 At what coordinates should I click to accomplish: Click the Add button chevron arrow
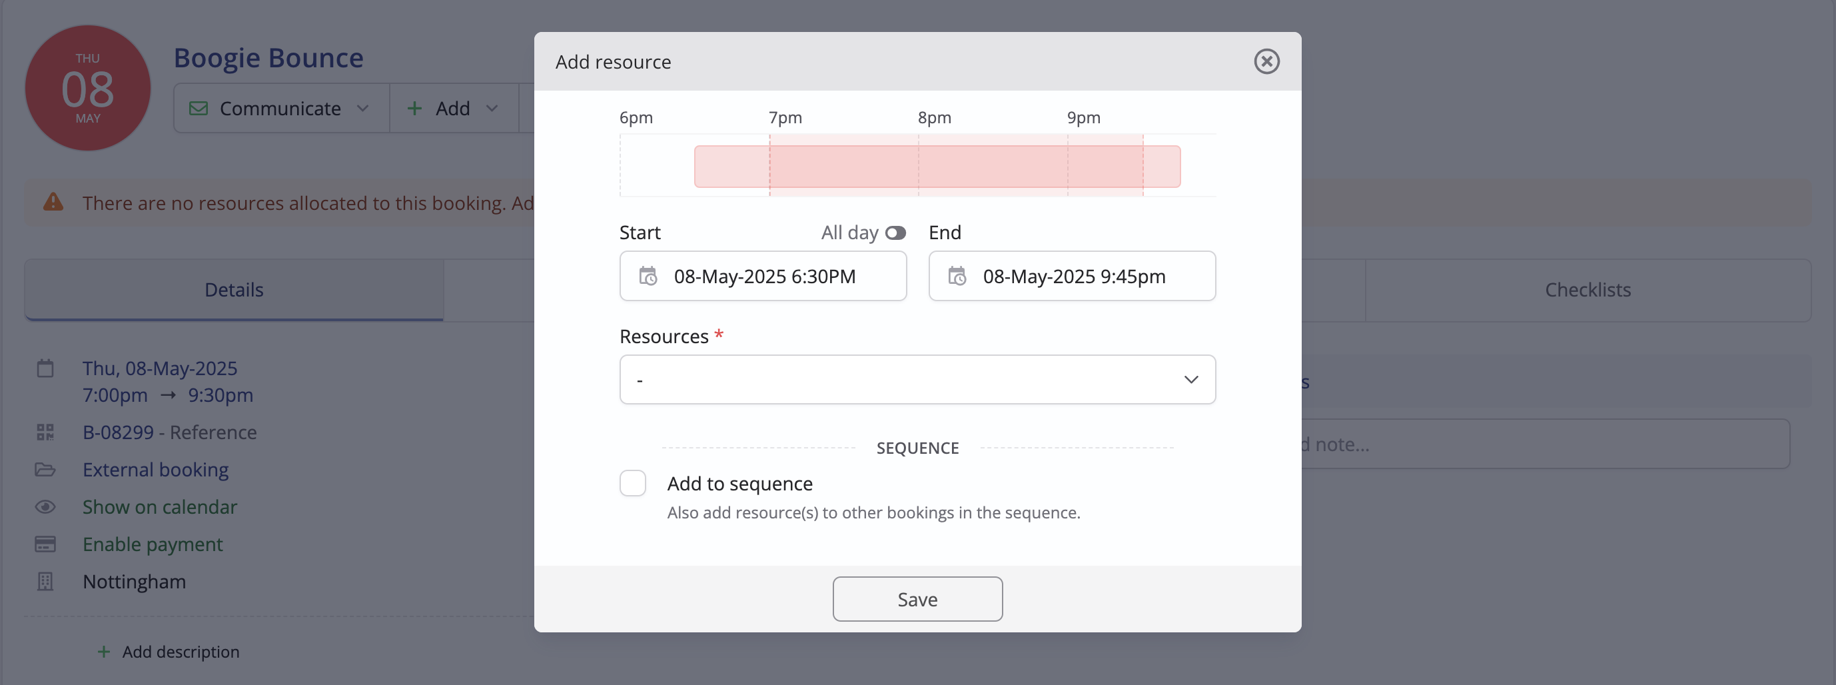(x=492, y=109)
